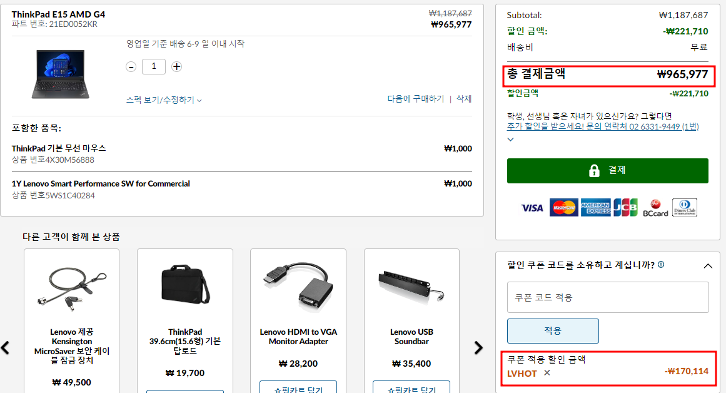Click the Lenovo HDMI to VGA Monitor Adapter name
Image resolution: width=726 pixels, height=393 pixels.
pyautogui.click(x=298, y=337)
